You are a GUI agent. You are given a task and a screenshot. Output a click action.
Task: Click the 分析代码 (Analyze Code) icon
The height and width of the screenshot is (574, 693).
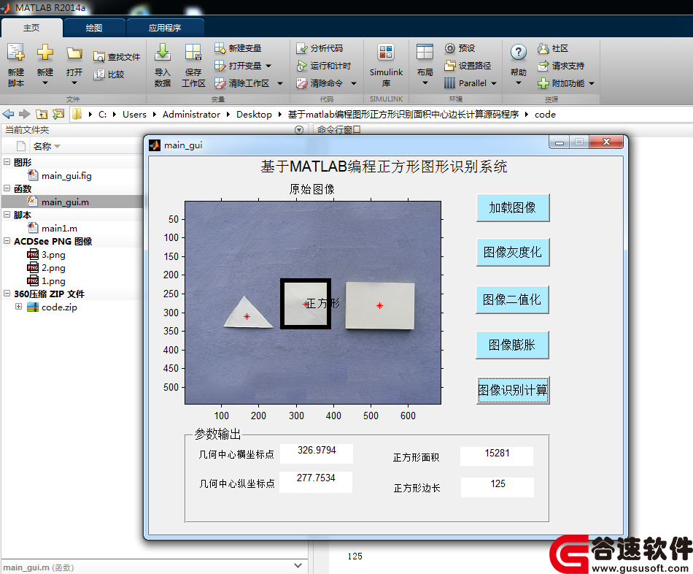point(301,48)
